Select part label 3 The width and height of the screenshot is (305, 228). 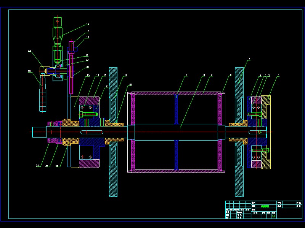click(265, 76)
